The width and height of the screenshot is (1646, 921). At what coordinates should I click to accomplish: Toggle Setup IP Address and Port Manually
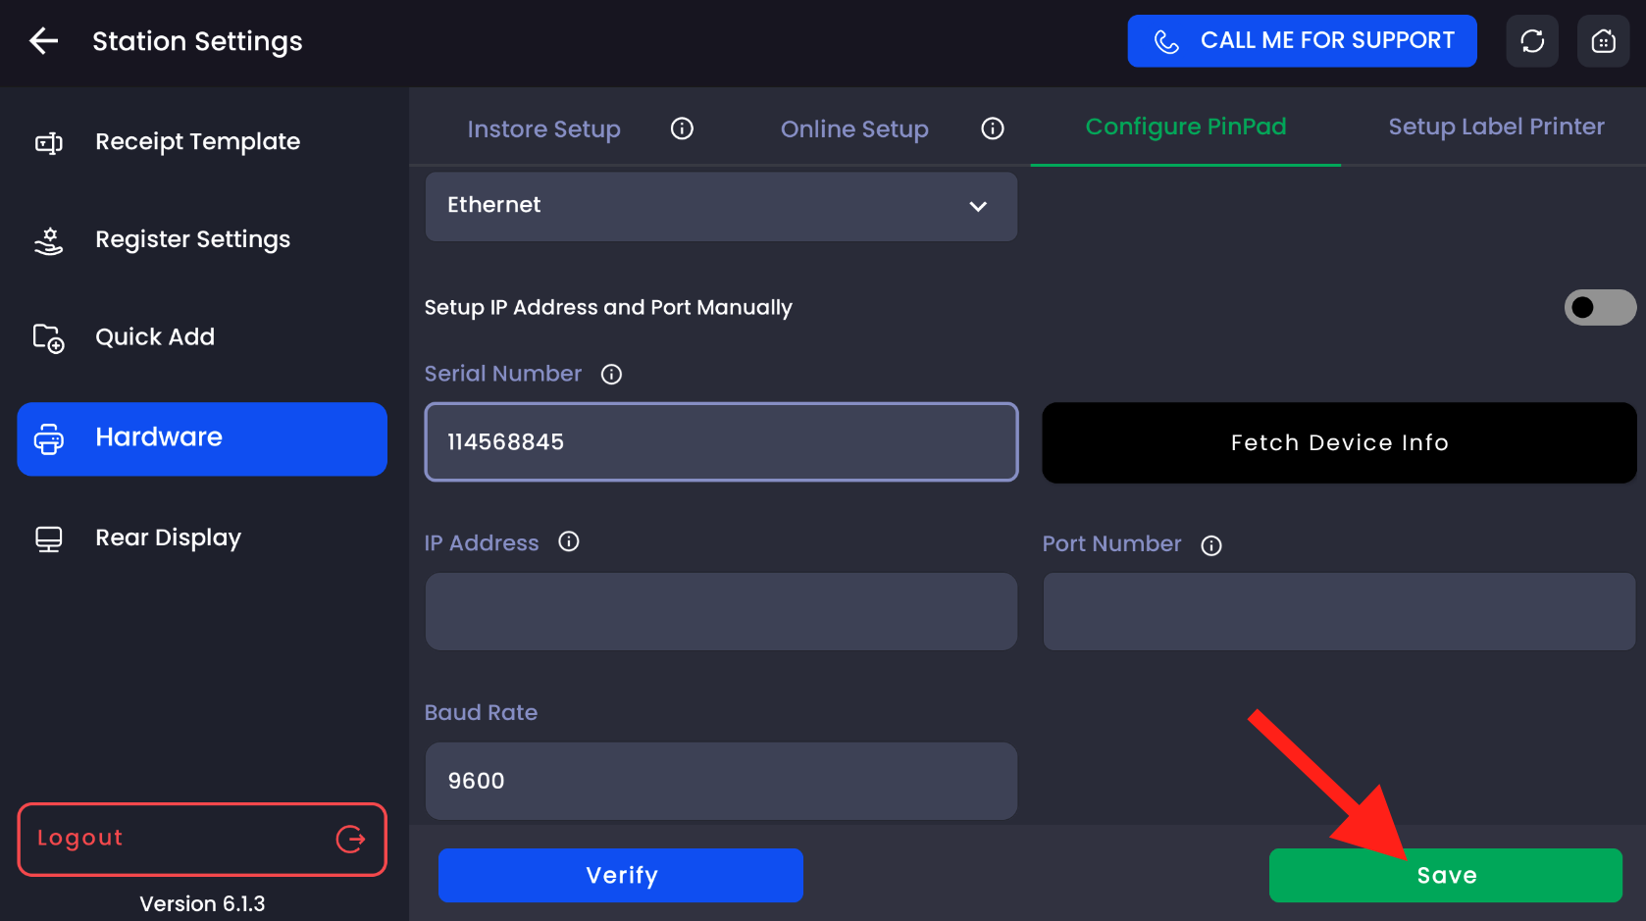[x=1599, y=308]
